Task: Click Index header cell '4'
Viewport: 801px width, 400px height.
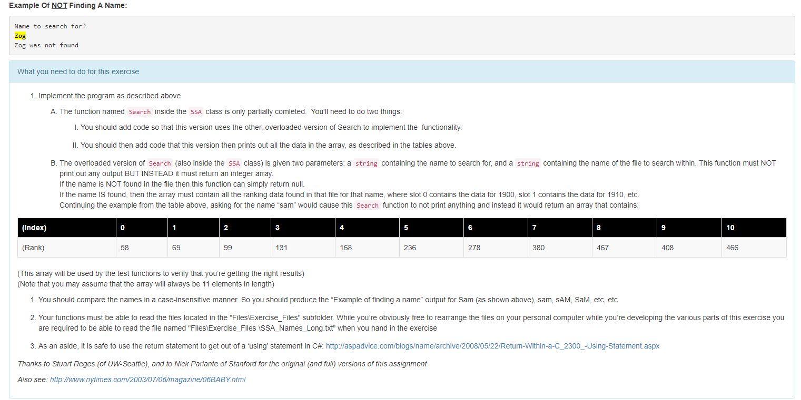Action: (367, 228)
